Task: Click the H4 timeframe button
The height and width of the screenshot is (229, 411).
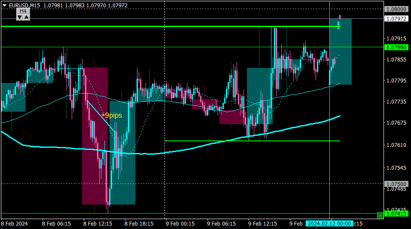Action: [x=23, y=11]
